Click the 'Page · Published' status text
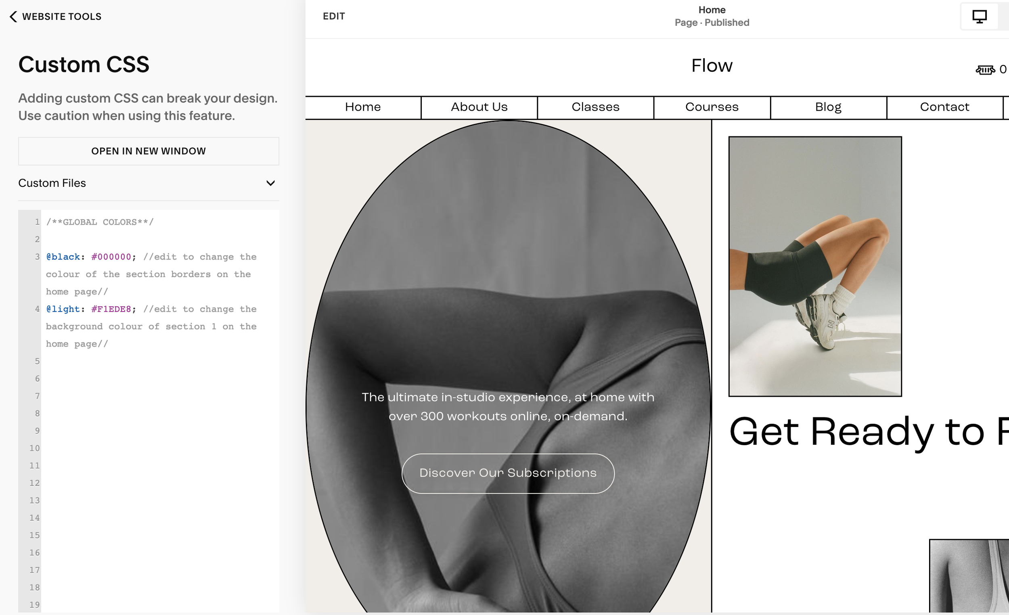This screenshot has height=615, width=1009. pyautogui.click(x=712, y=23)
